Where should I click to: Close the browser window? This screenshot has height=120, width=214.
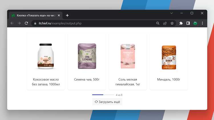point(202,13)
